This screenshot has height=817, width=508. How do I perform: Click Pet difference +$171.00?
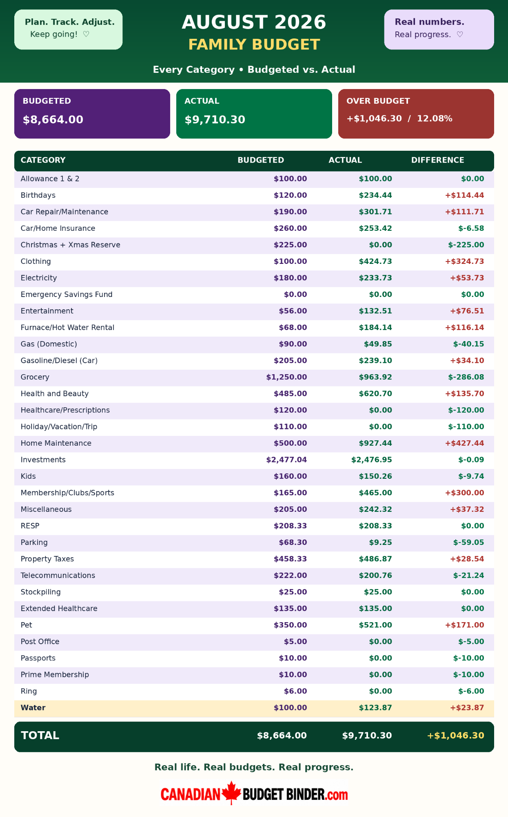click(464, 625)
